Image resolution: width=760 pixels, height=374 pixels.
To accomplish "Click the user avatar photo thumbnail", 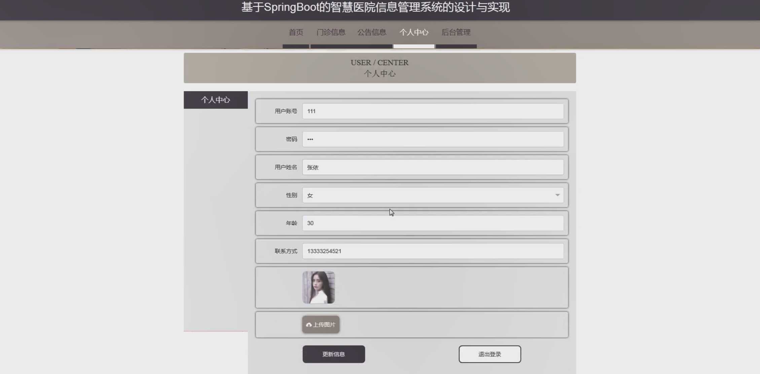I will (x=318, y=287).
